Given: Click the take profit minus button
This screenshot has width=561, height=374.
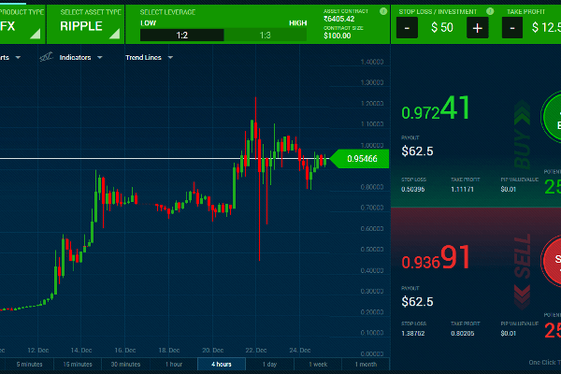Looking at the screenshot, I should pyautogui.click(x=512, y=28).
